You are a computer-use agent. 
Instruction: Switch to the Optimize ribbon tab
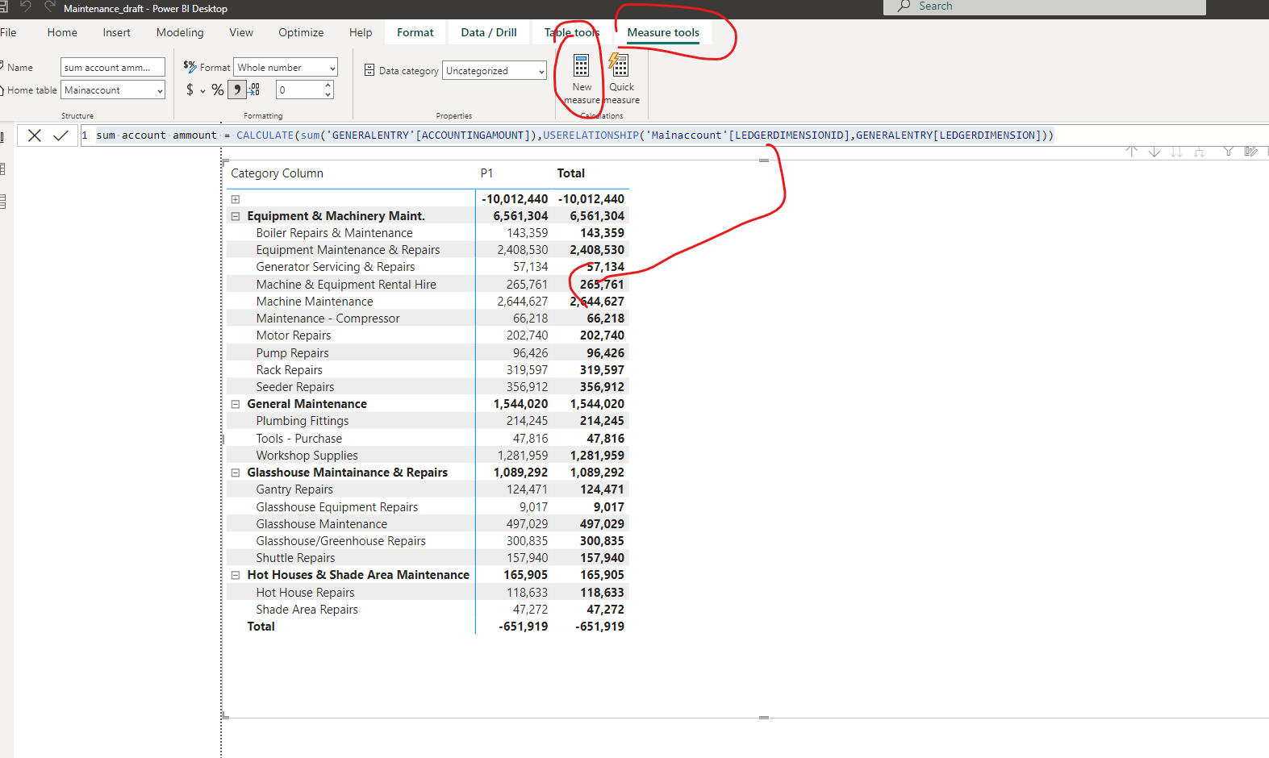pos(301,32)
